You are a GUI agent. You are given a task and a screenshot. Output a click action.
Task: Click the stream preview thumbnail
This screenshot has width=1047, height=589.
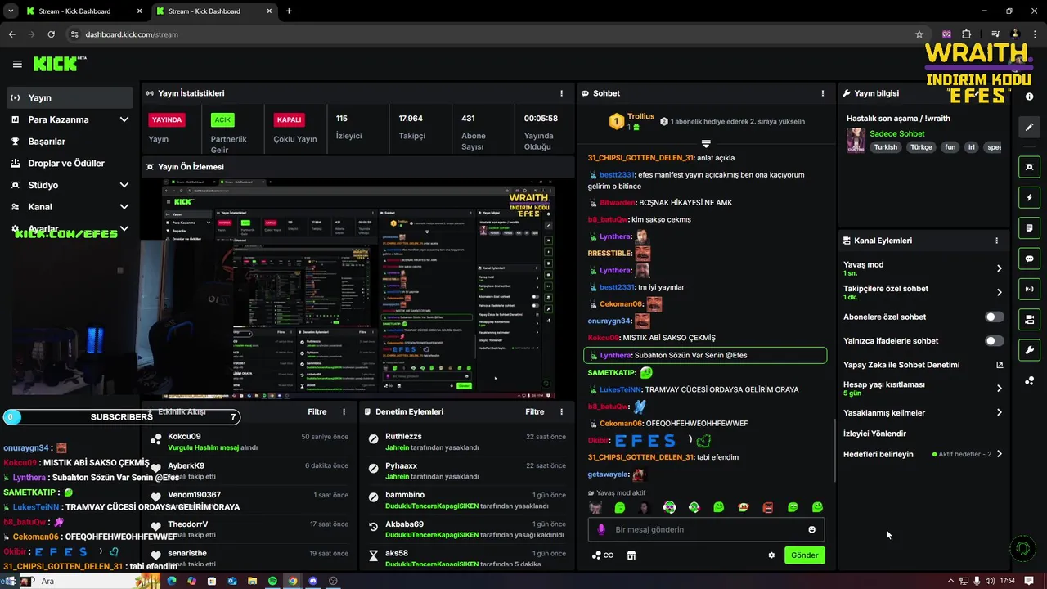click(x=357, y=290)
